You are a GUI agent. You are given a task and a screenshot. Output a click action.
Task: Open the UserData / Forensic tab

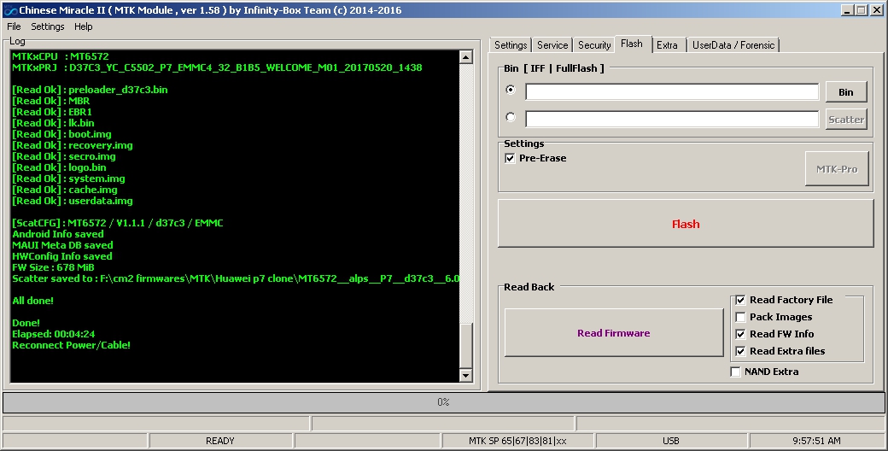pos(733,45)
